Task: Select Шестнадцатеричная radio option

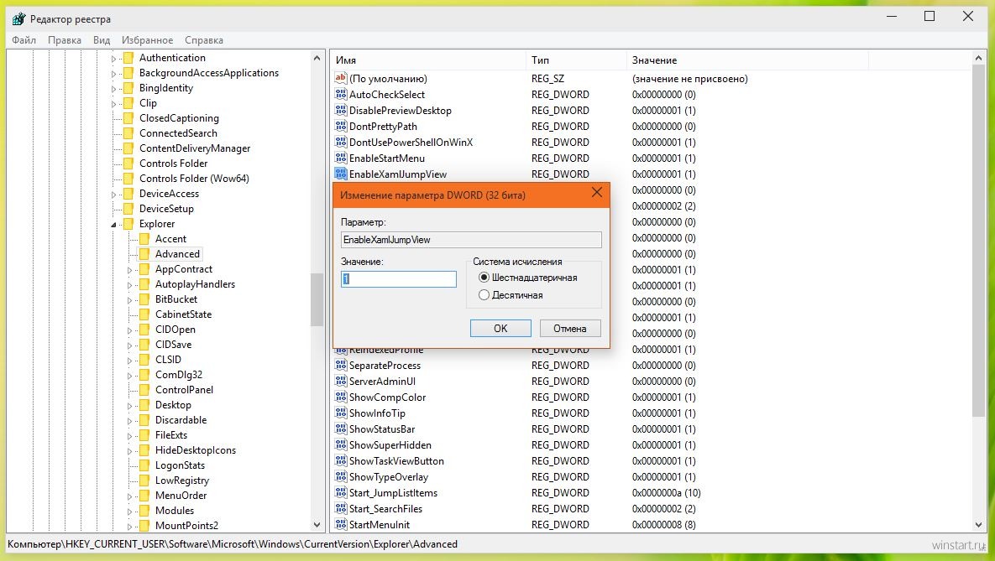Action: pos(484,277)
